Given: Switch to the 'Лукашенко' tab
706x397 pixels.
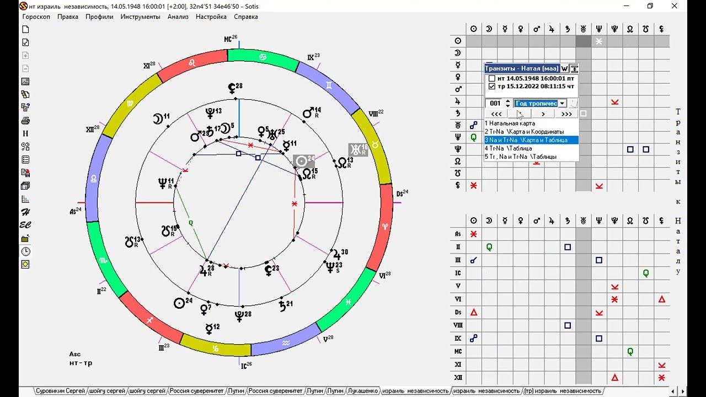Looking at the screenshot, I should coord(363,391).
